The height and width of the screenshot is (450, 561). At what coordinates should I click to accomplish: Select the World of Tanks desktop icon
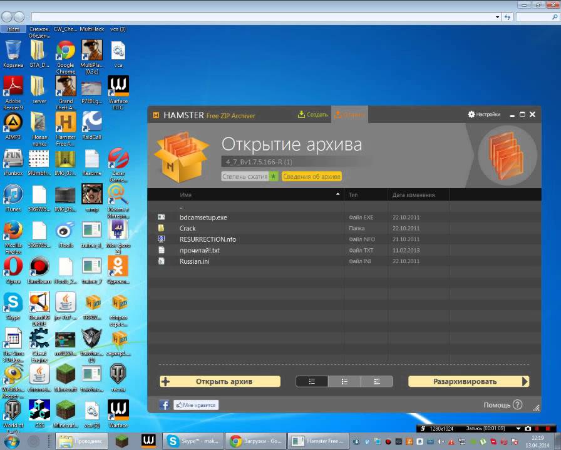coord(13,416)
